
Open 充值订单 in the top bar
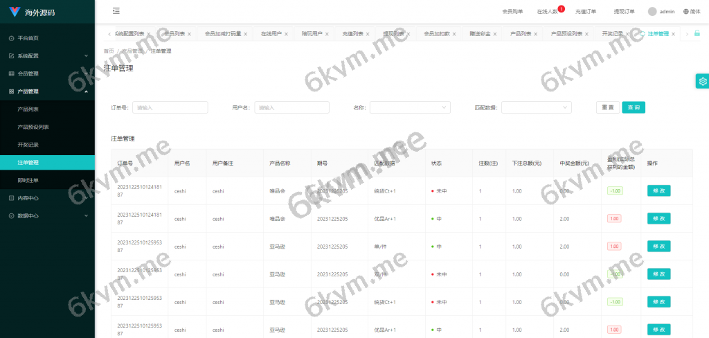[586, 12]
